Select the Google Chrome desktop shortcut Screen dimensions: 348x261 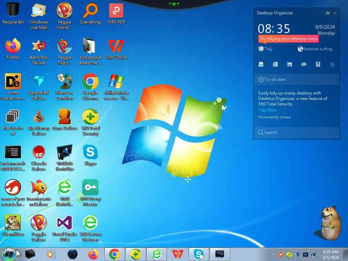tap(90, 87)
